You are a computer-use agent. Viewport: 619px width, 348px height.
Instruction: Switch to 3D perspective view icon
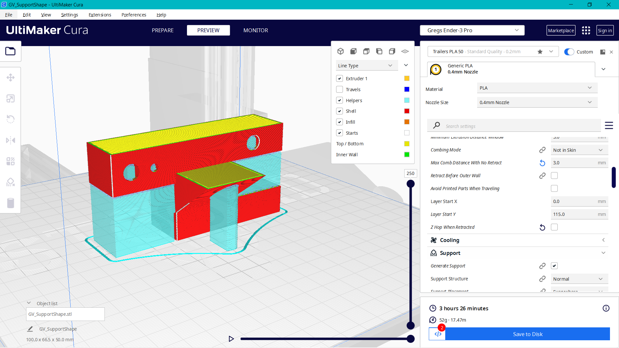pyautogui.click(x=340, y=51)
